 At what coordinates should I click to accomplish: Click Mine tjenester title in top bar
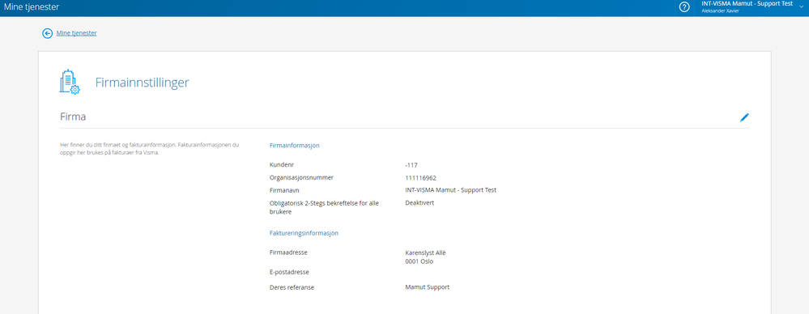coord(32,7)
